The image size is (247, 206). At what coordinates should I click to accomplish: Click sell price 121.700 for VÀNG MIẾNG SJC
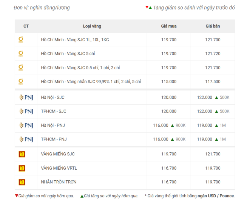click(x=213, y=154)
